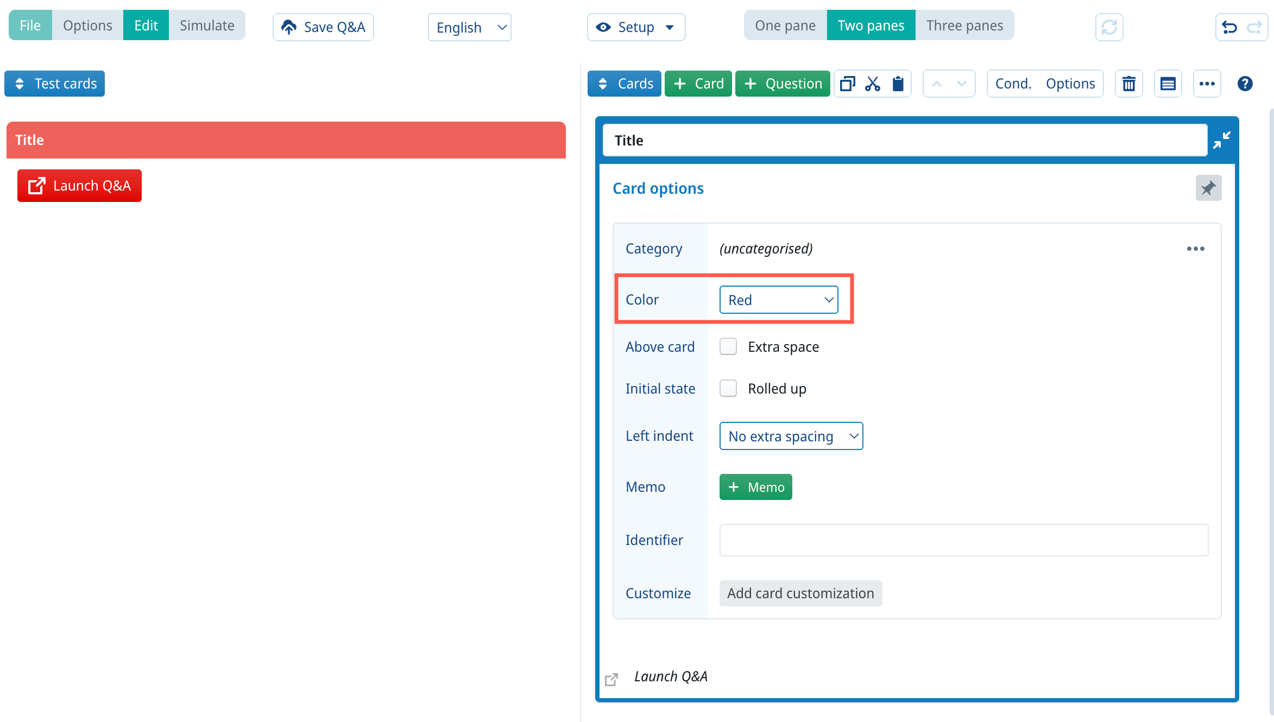Switch to the Simulate tab
Screen dimensions: 1274x722
pos(207,26)
